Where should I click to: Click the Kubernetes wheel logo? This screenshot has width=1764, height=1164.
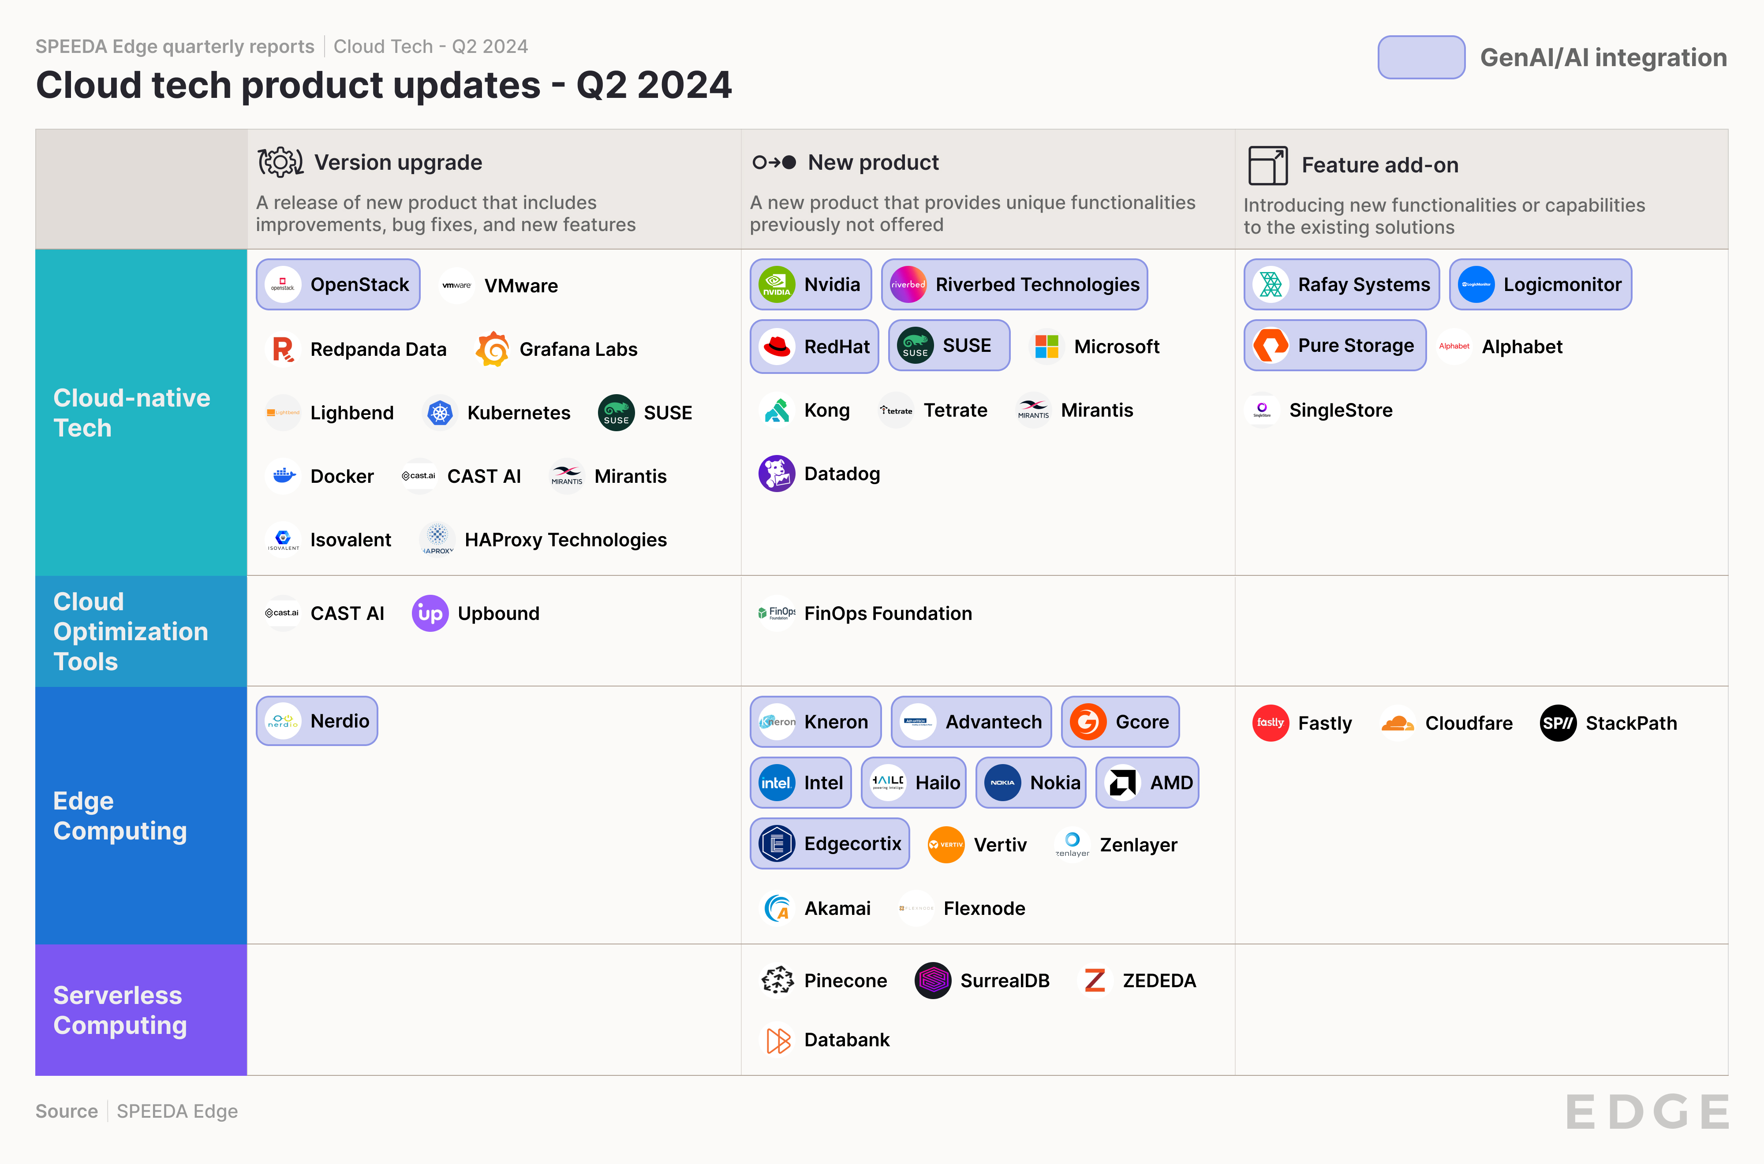[440, 413]
